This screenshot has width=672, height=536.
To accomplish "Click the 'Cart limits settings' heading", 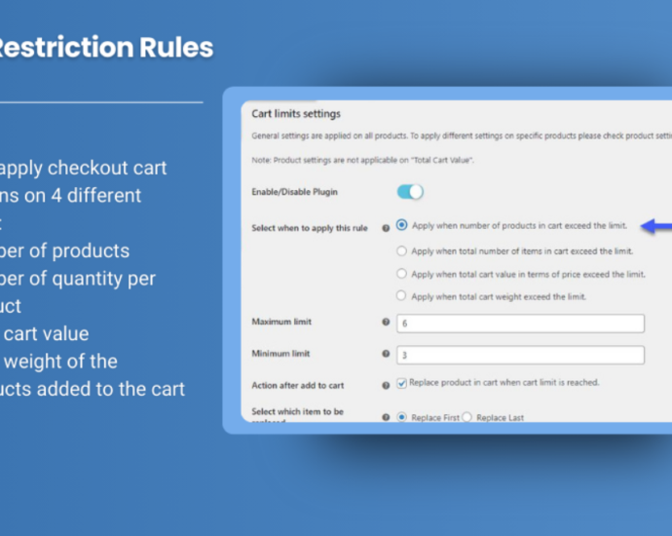I will pyautogui.click(x=296, y=114).
